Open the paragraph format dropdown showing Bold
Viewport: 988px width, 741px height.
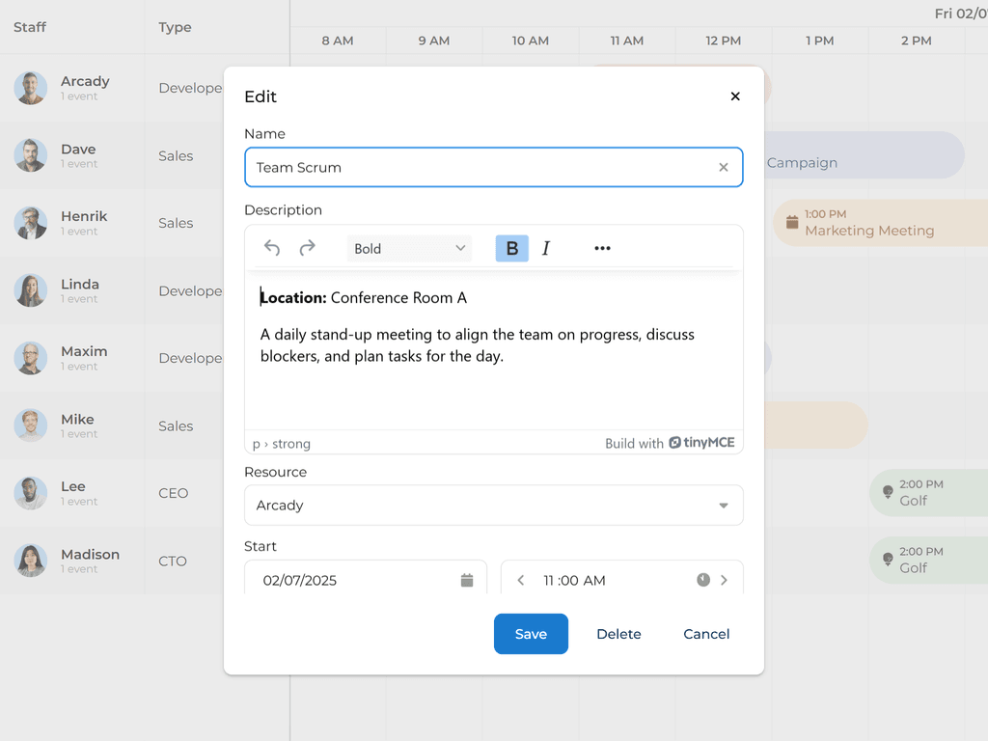(x=409, y=248)
